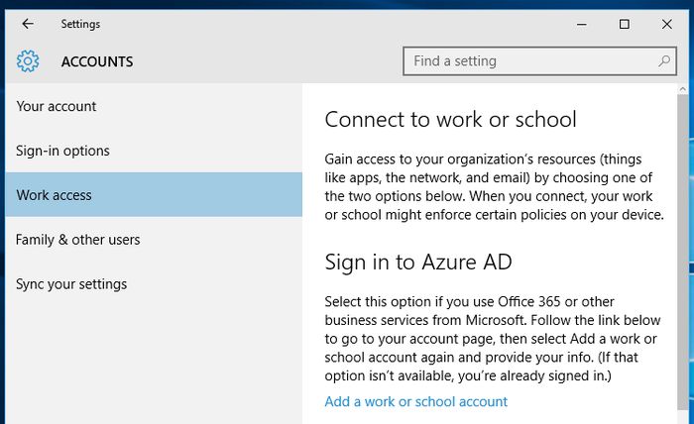
Task: Go to Family & other users
Action: [77, 240]
